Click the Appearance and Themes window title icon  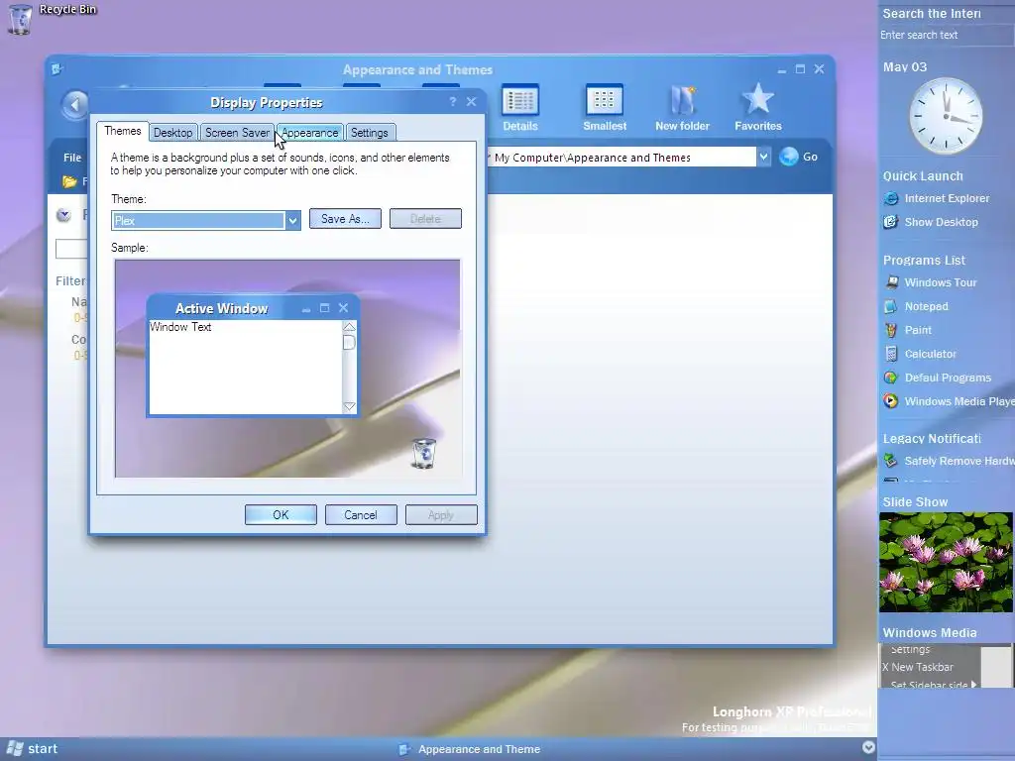(x=56, y=68)
